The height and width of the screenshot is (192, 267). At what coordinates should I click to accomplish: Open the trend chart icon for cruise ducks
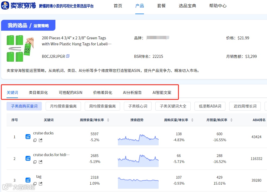click(x=28, y=137)
